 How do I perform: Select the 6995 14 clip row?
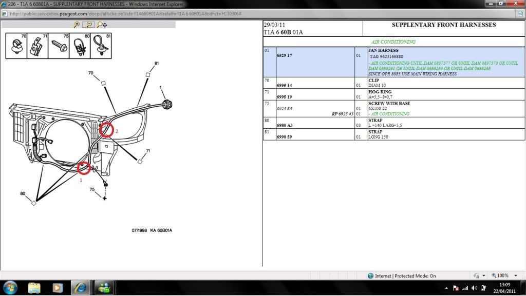(284, 85)
